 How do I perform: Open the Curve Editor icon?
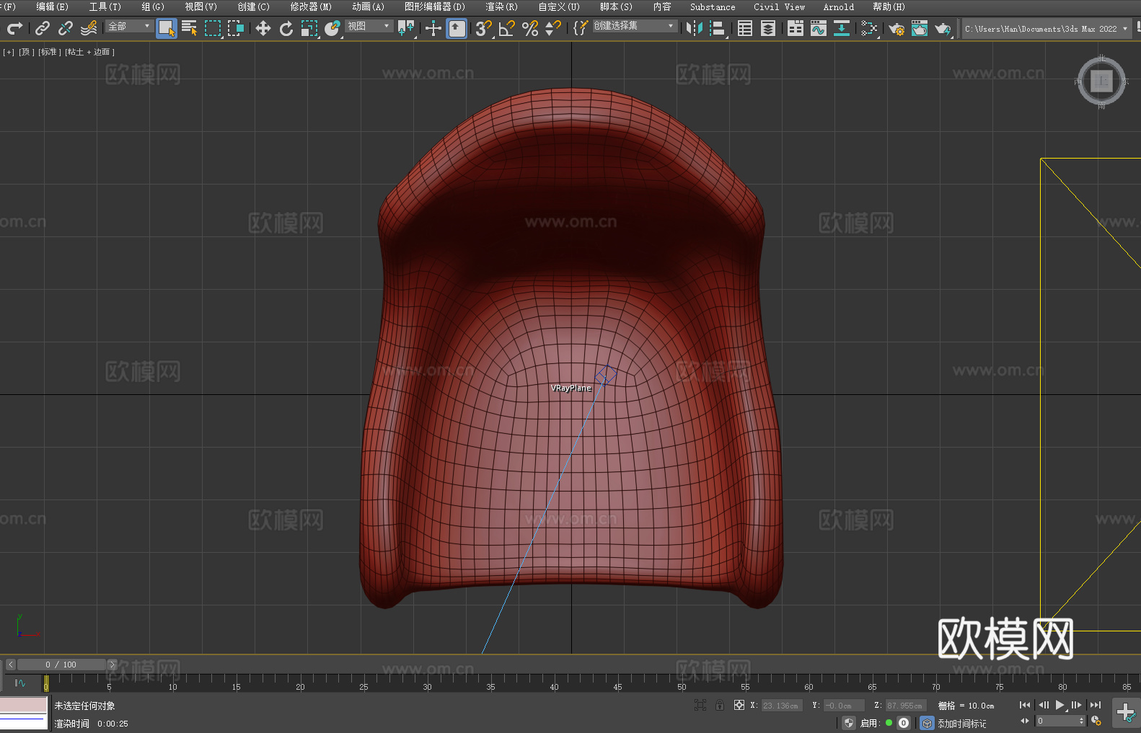tap(818, 28)
